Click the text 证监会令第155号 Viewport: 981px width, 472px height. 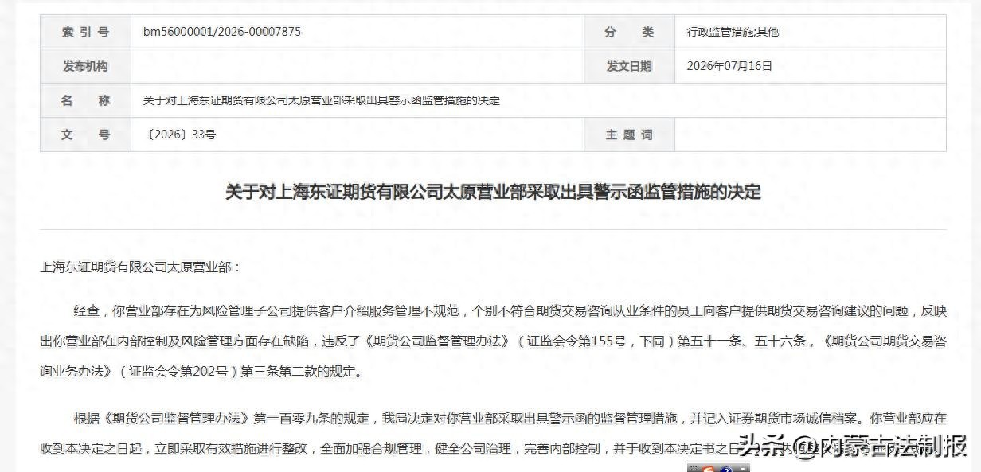pos(577,341)
